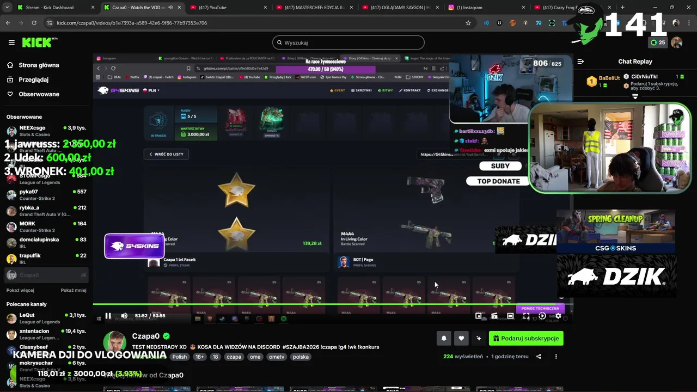Open the Kick sidebar hamburger menu
697x392 pixels.
11,42
